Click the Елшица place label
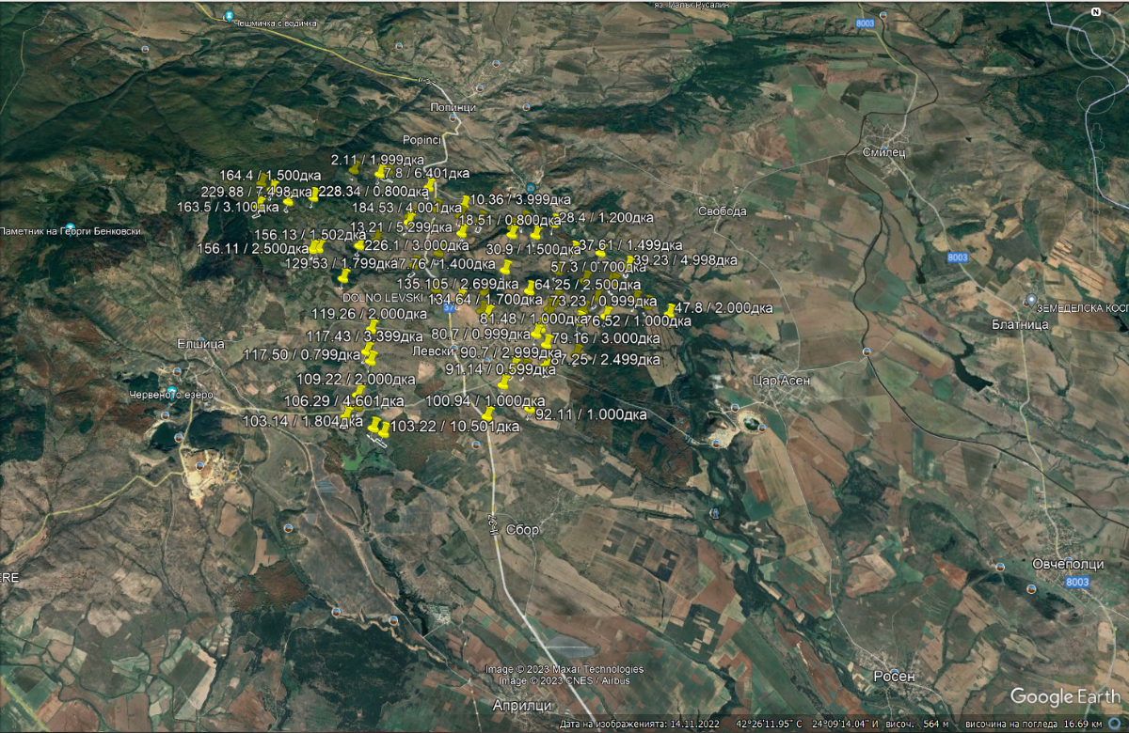 point(201,344)
